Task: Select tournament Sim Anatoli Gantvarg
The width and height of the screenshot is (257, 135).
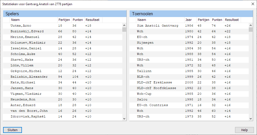Action: (x=189, y=26)
